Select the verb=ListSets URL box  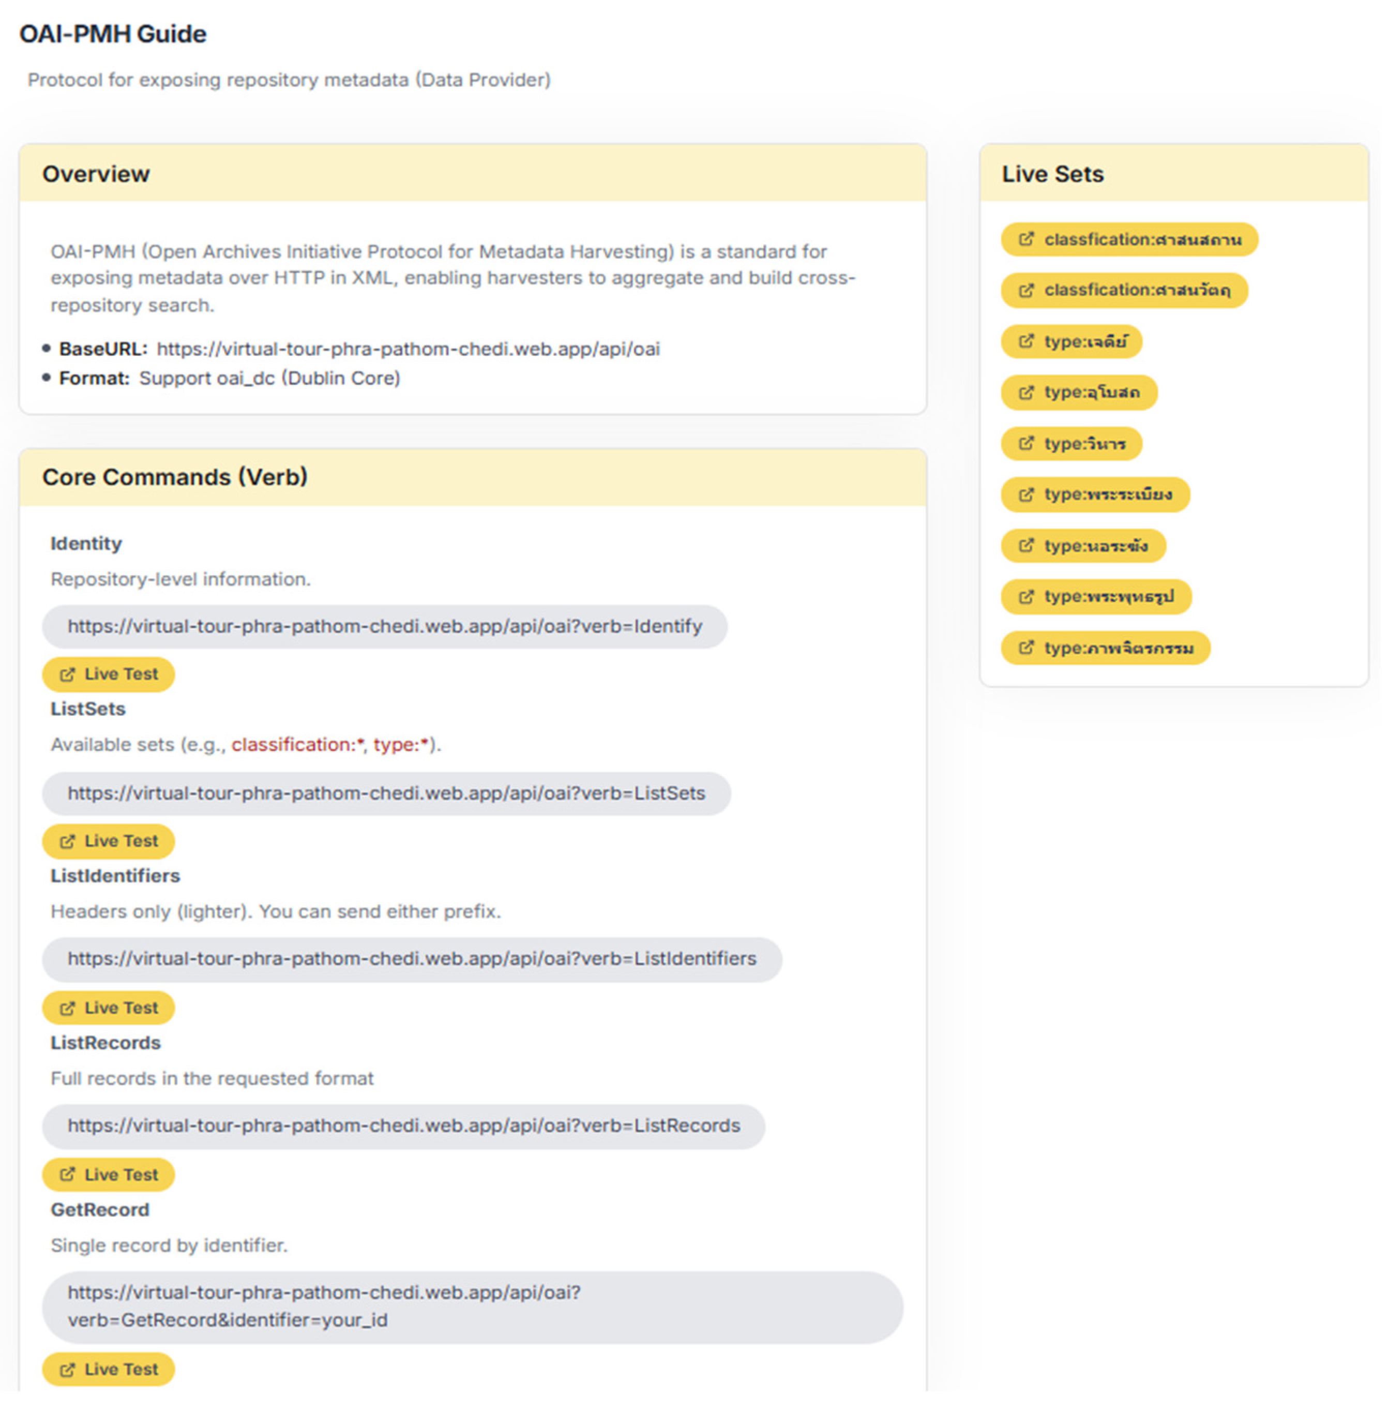point(386,793)
